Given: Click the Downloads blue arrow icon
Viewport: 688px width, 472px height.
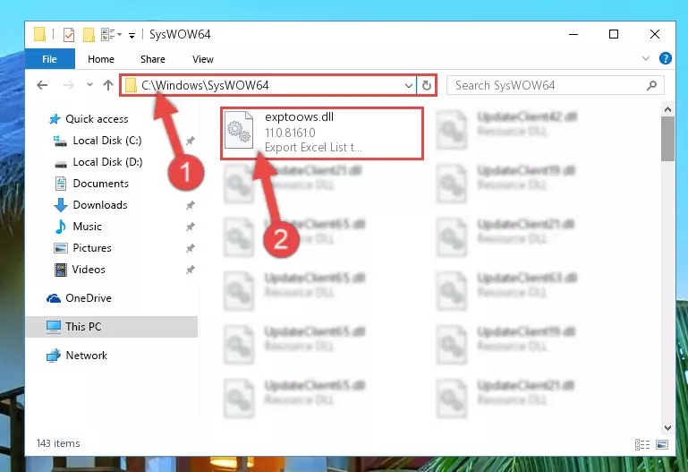Looking at the screenshot, I should tap(61, 205).
